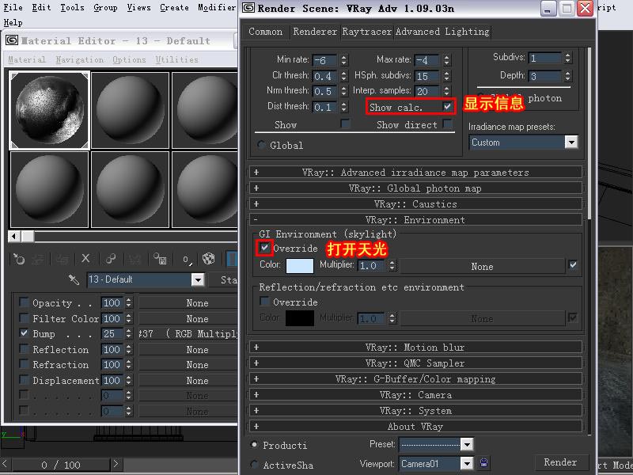
Task: Click the Get Material icon in Material Editor
Action: click(19, 259)
